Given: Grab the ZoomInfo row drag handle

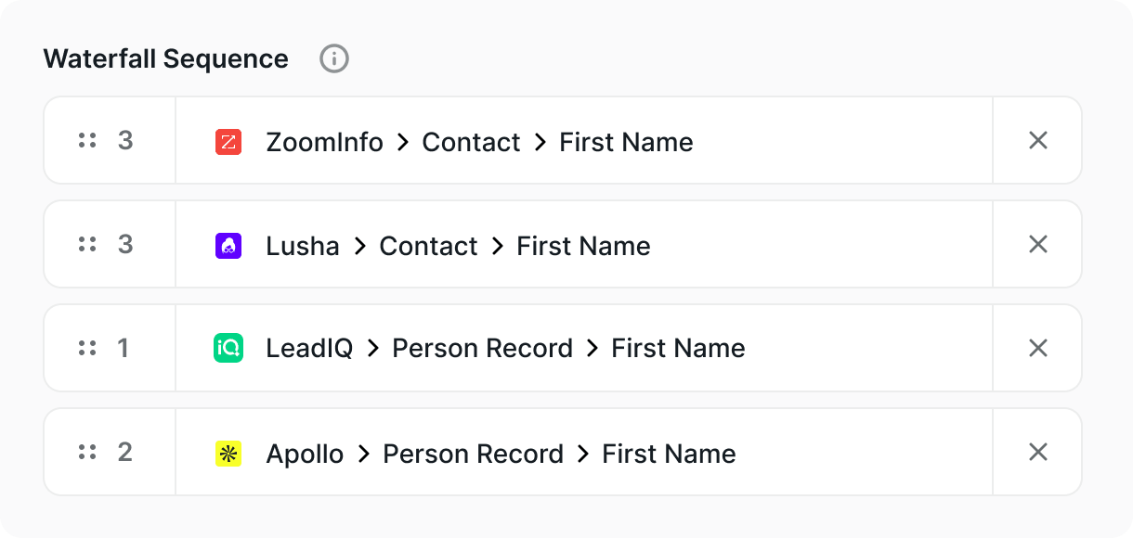Looking at the screenshot, I should tap(87, 141).
